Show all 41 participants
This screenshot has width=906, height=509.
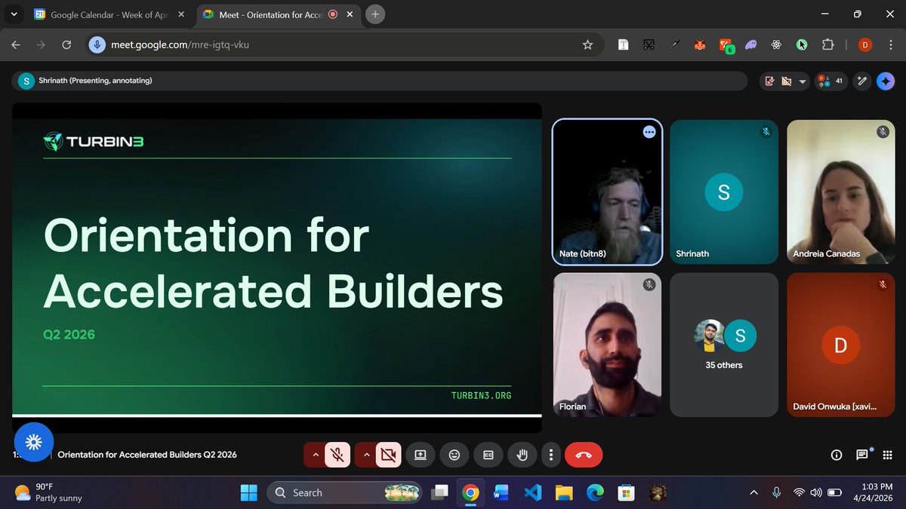(x=830, y=81)
